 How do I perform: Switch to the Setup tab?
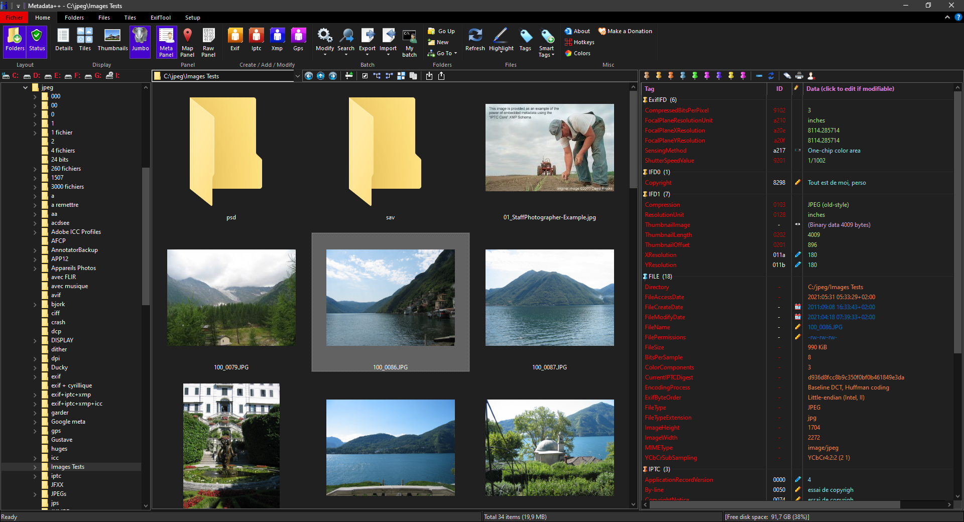click(x=192, y=18)
